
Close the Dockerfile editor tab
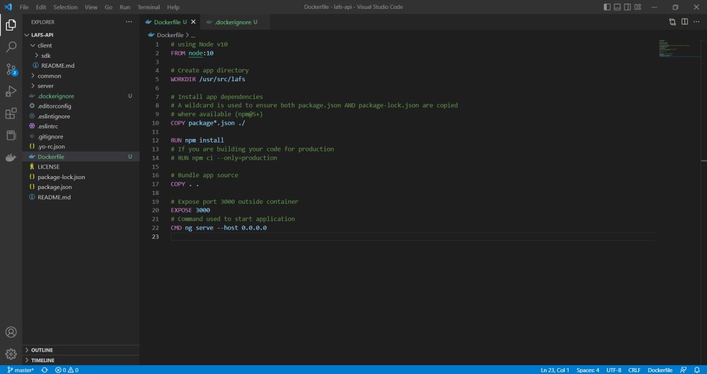point(193,22)
